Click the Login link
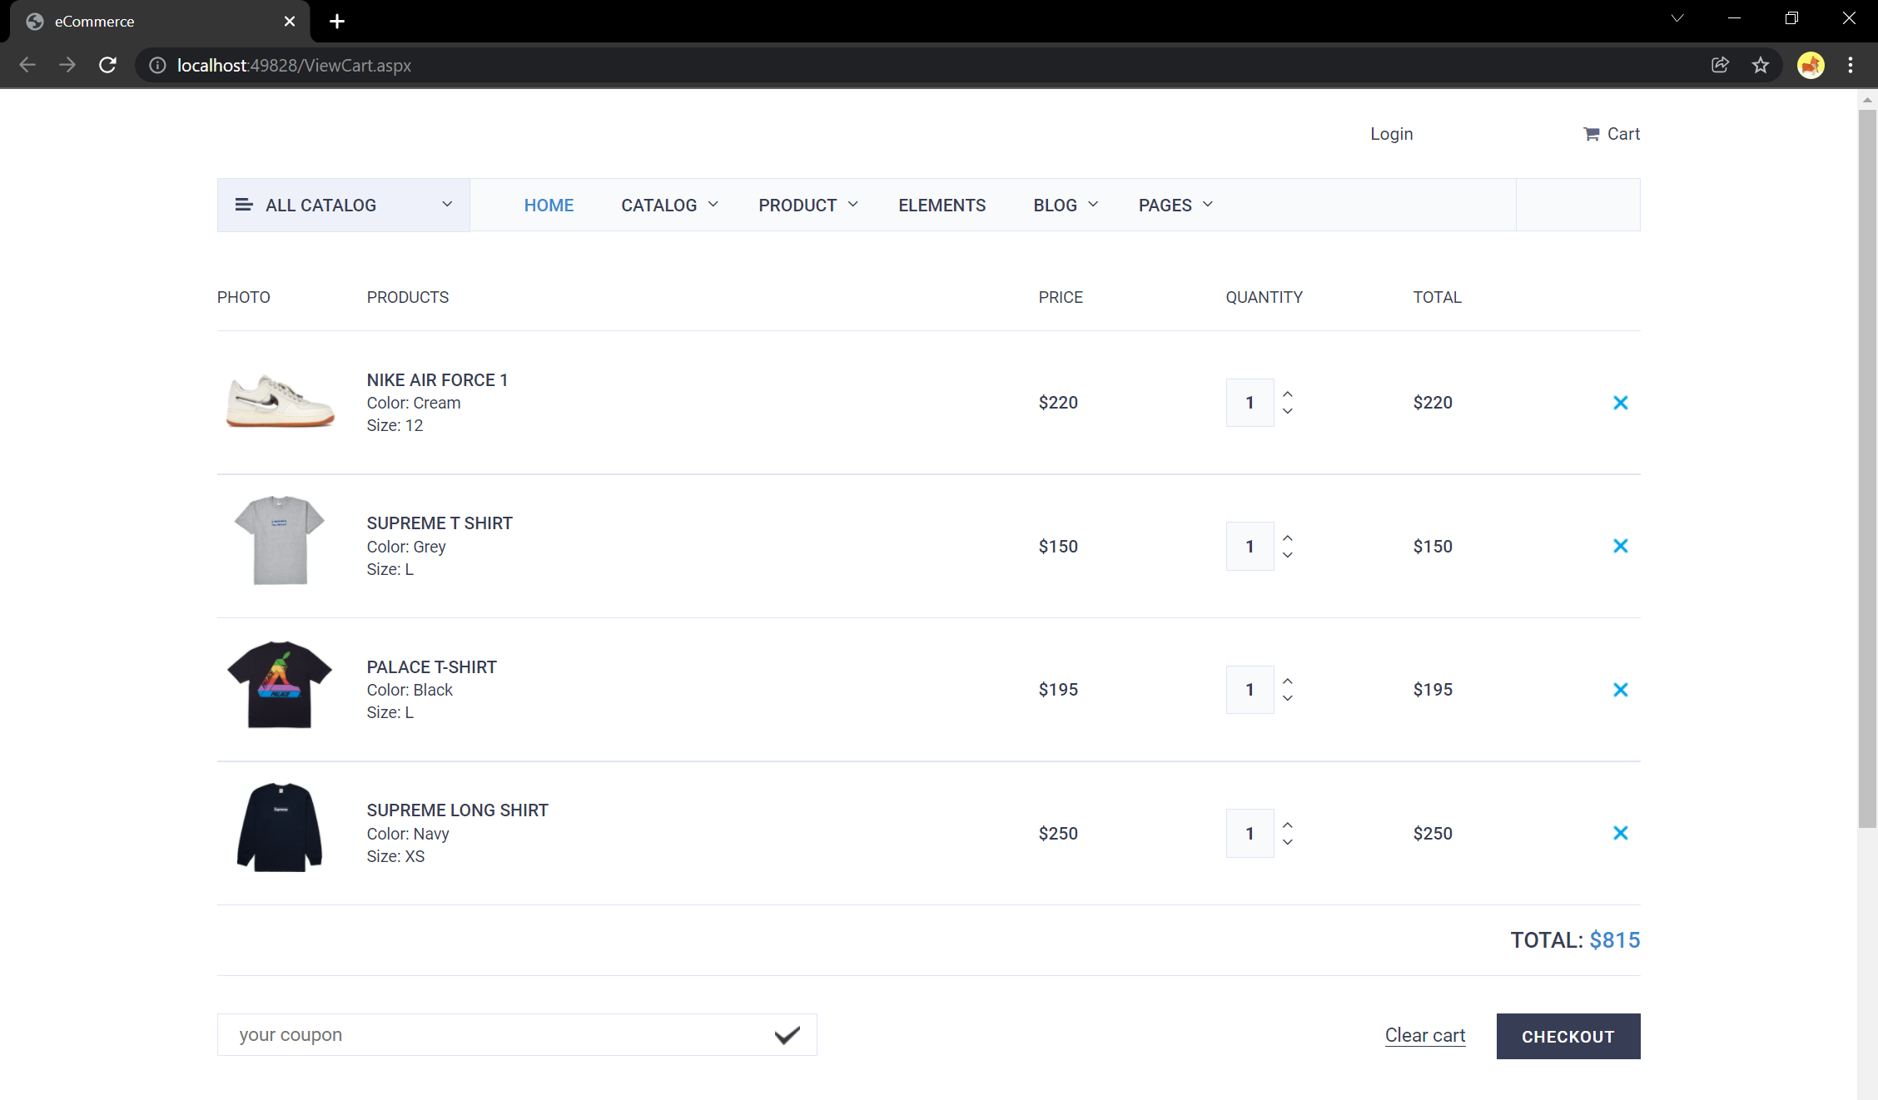1878x1100 pixels. click(1391, 134)
